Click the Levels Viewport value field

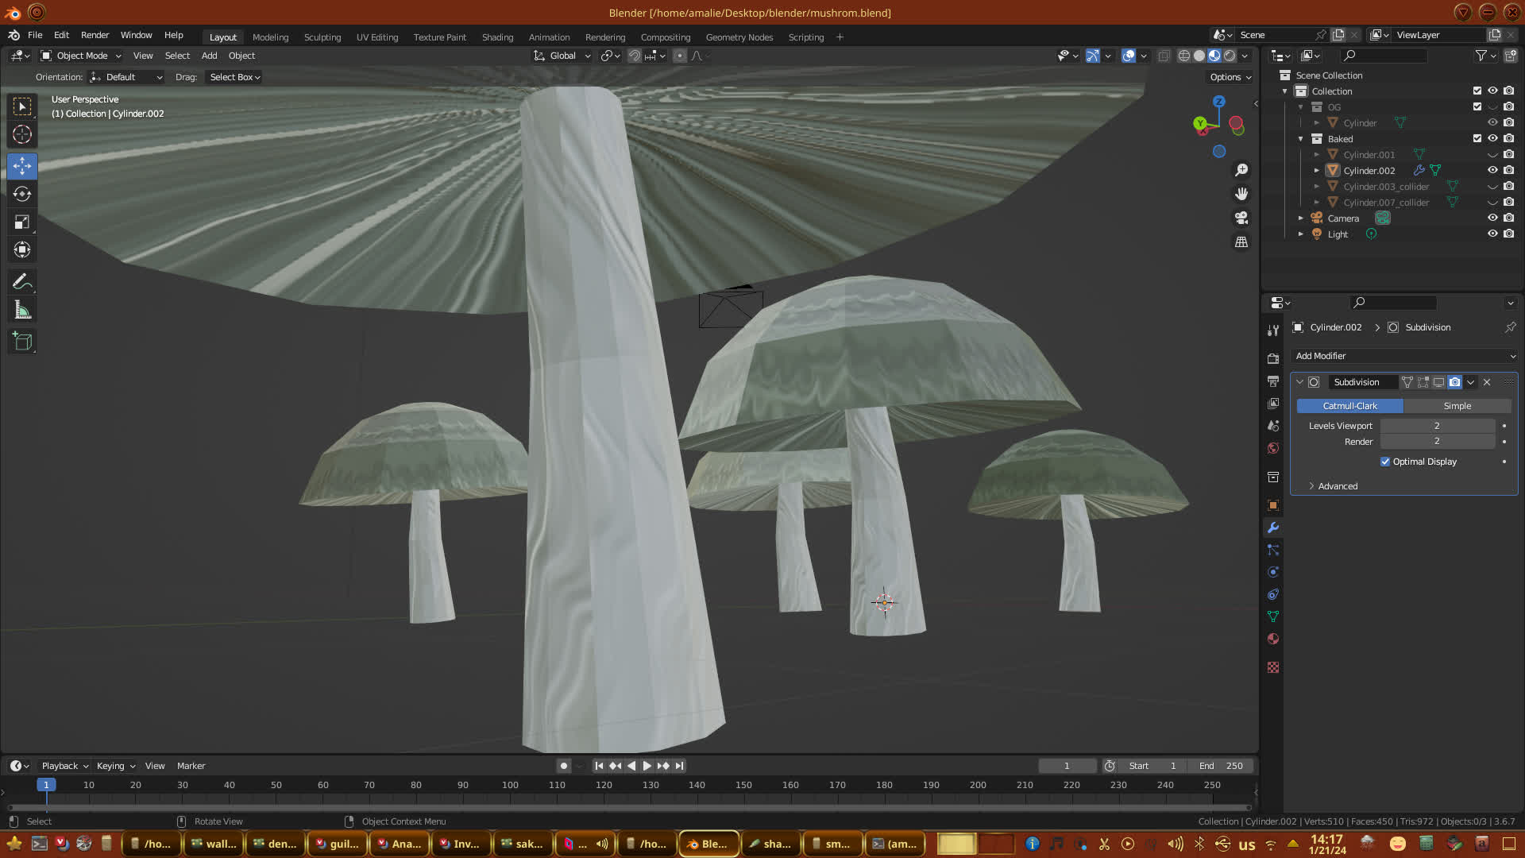click(x=1437, y=426)
